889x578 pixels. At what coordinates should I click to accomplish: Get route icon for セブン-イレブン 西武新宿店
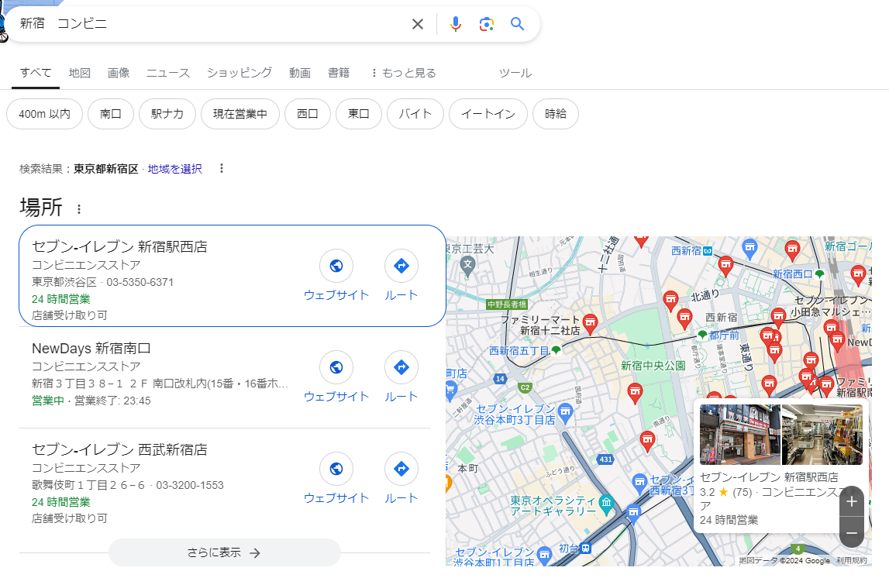401,469
